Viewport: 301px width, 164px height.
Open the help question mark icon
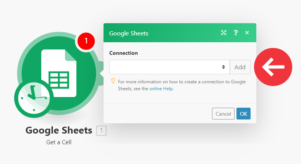(236, 33)
